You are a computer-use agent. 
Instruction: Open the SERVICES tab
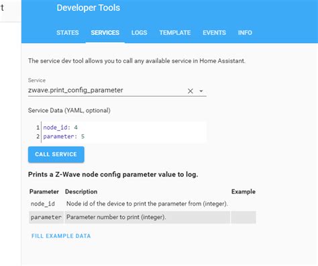[x=105, y=33]
